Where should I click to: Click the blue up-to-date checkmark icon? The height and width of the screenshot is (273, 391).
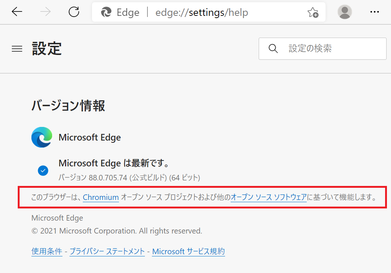point(43,170)
